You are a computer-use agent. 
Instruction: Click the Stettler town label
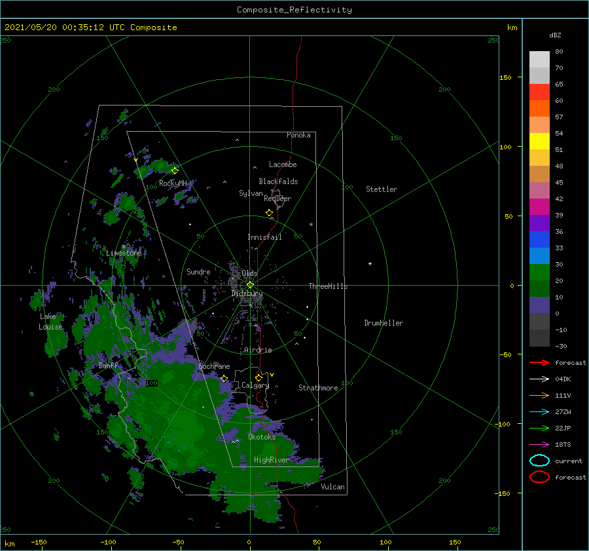(x=382, y=189)
